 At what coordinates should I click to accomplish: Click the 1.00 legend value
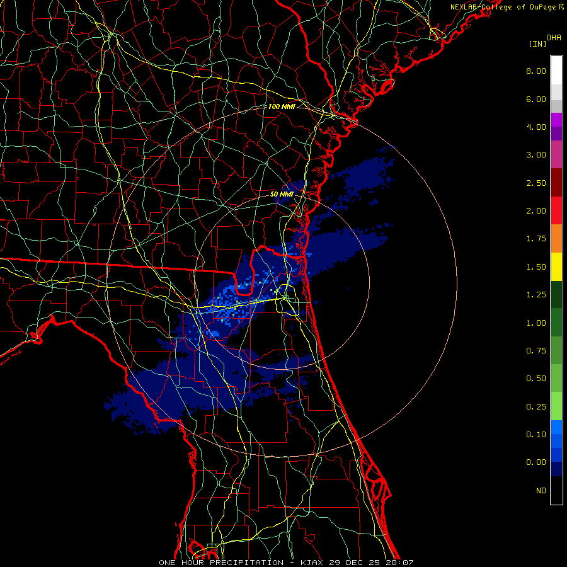536,323
